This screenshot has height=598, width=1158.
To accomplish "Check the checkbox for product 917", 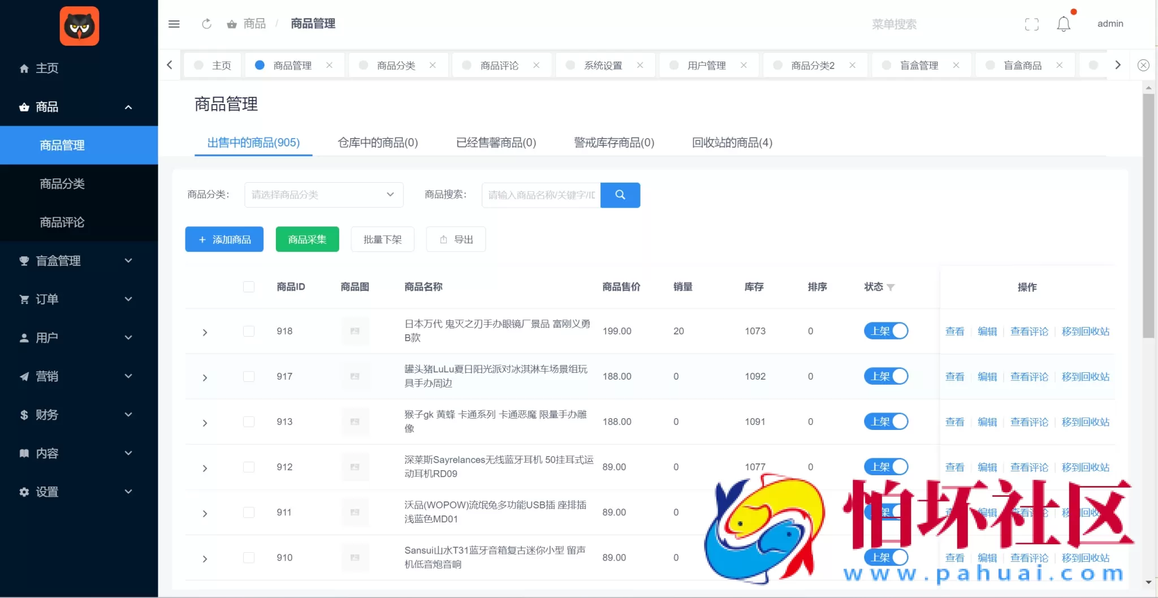I will click(249, 376).
